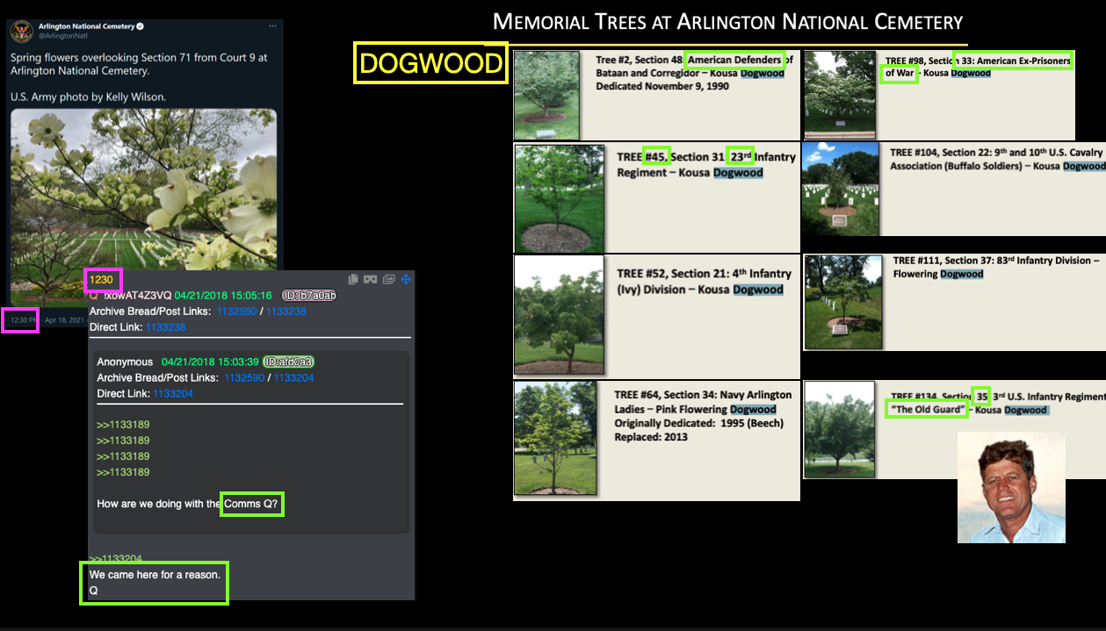Click archive bread link 1132590 in the Q post header
This screenshot has height=631, width=1106.
pos(238,312)
